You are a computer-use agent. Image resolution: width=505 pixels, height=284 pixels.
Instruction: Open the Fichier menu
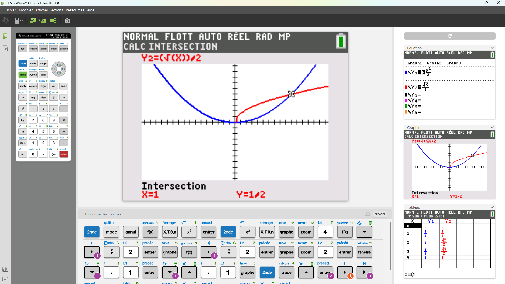pyautogui.click(x=11, y=10)
